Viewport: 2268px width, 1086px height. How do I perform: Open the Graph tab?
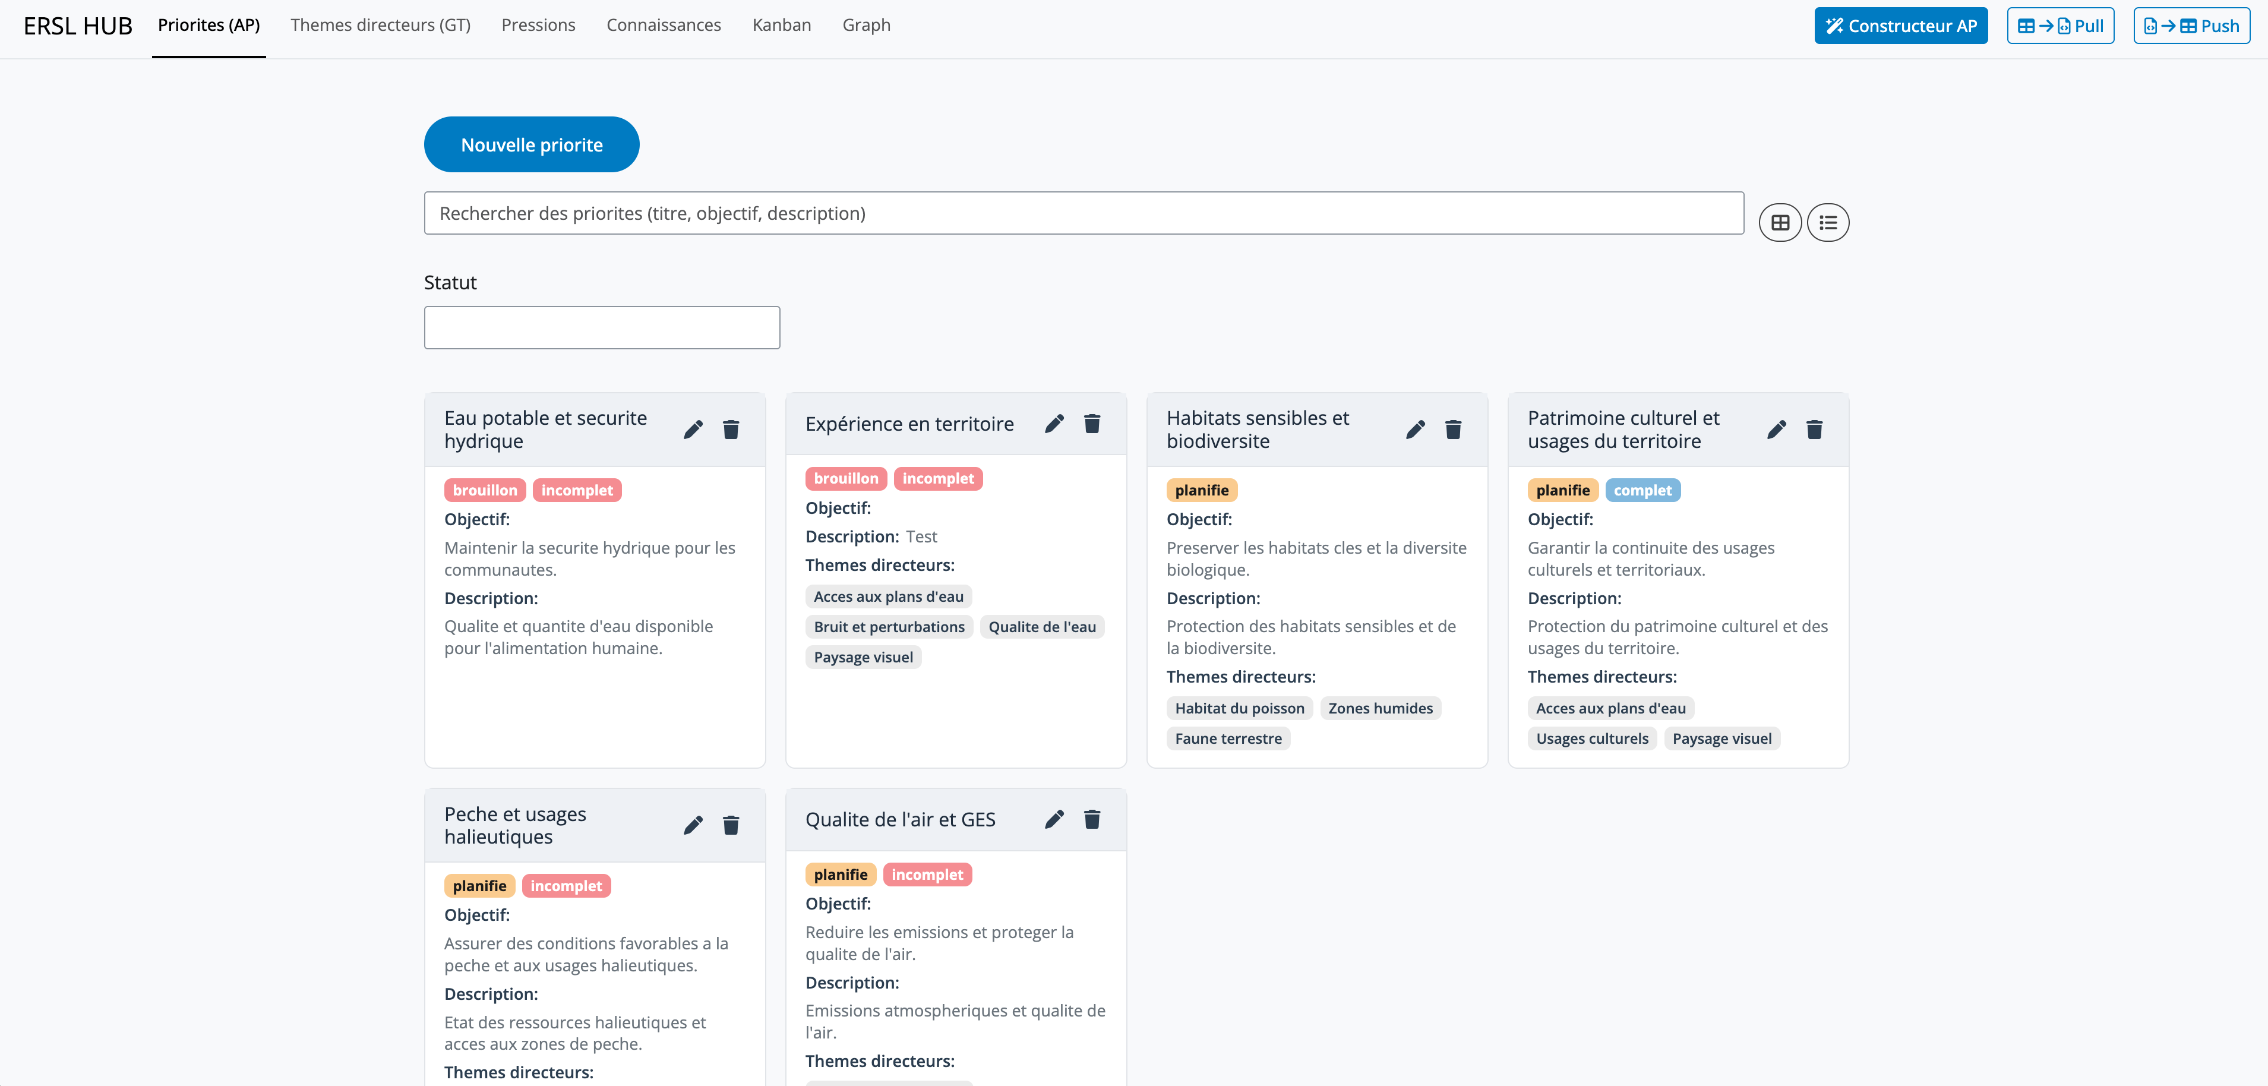point(865,26)
